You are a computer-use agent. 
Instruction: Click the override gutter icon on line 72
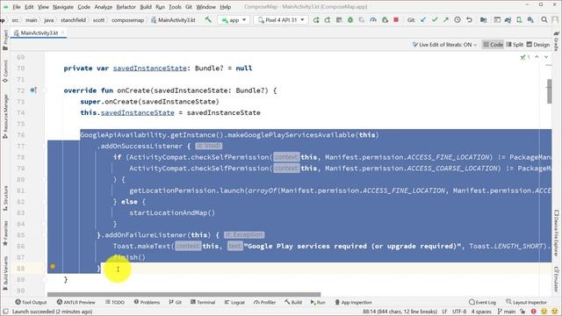click(33, 90)
